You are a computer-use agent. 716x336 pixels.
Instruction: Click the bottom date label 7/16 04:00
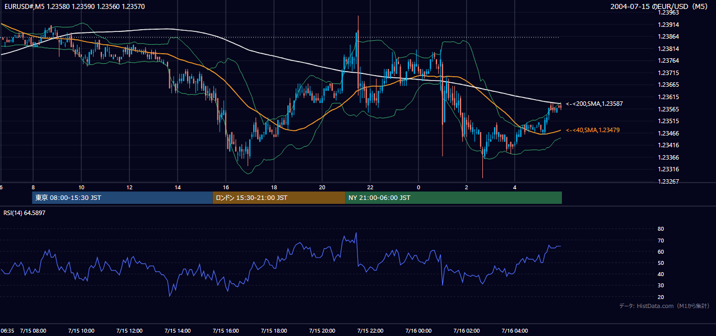pos(514,330)
